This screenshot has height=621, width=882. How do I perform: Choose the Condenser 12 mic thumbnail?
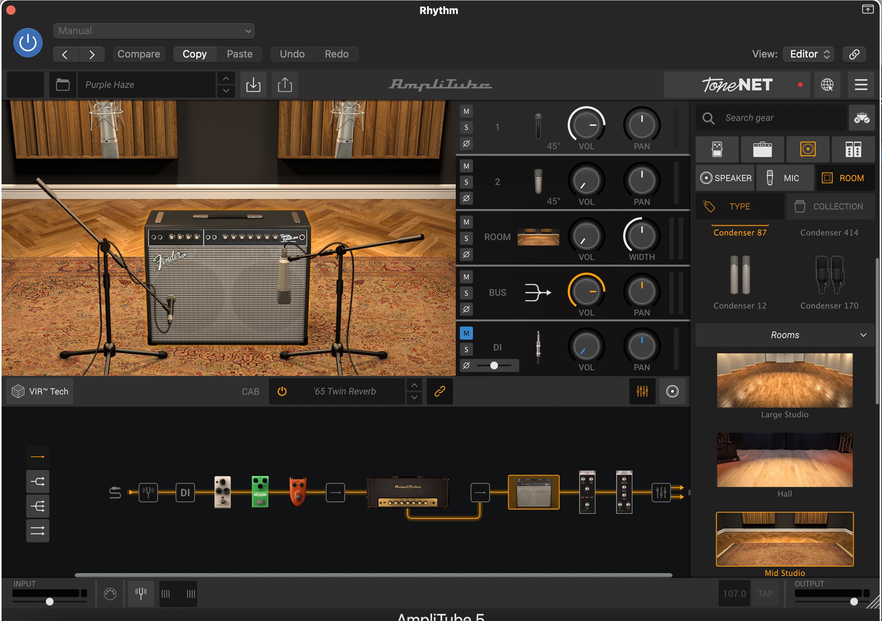click(740, 275)
